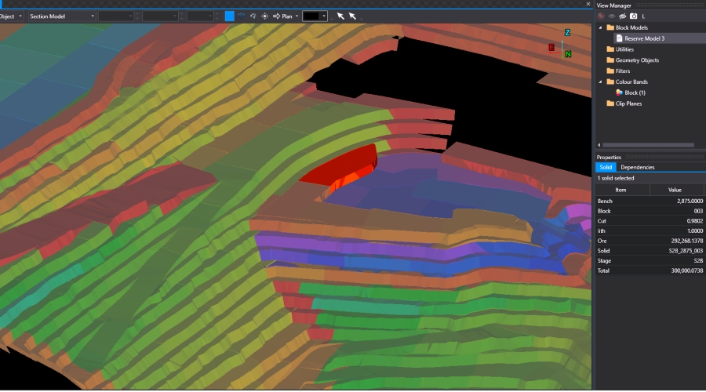The height and width of the screenshot is (392, 706).
Task: Click the Item column header
Action: pos(620,190)
